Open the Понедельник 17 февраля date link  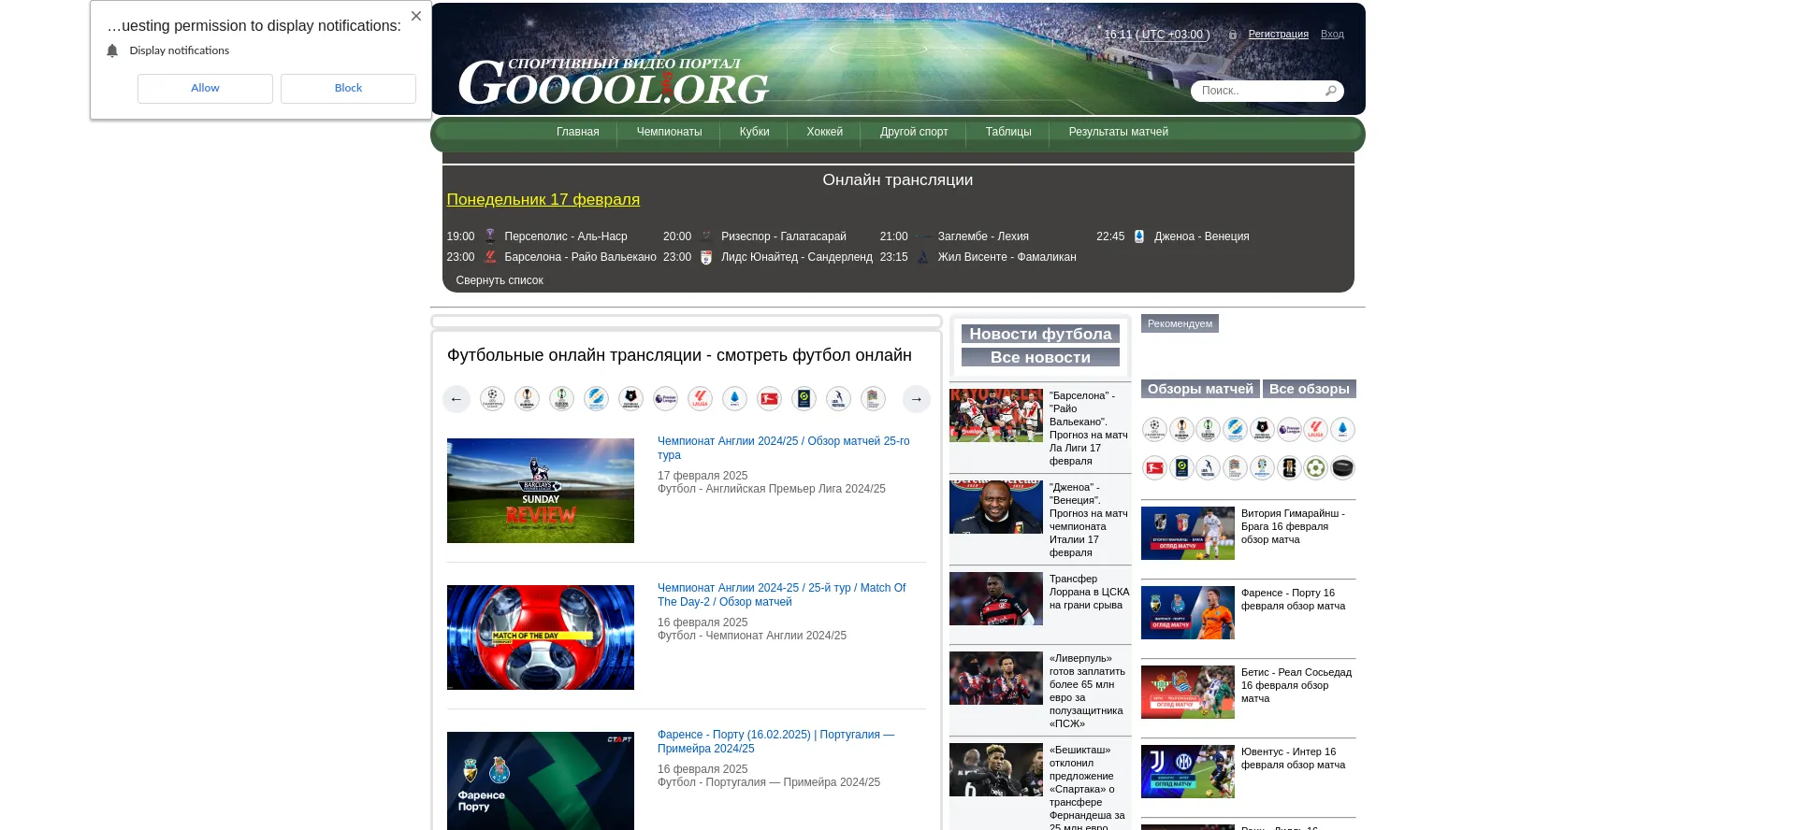[543, 199]
